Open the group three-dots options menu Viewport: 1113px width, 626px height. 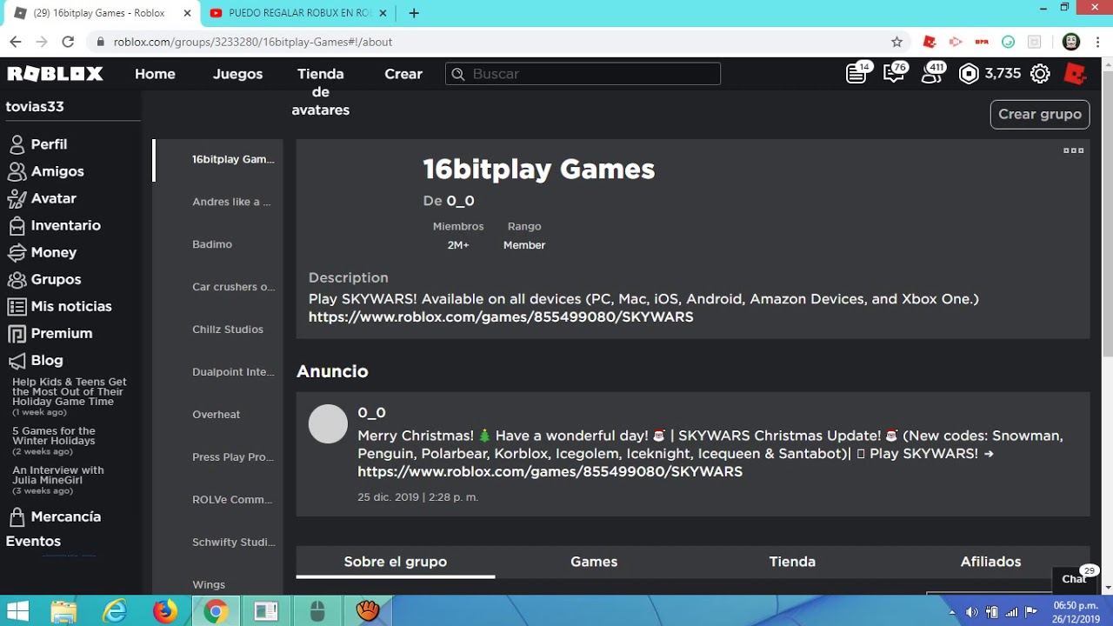pos(1074,150)
